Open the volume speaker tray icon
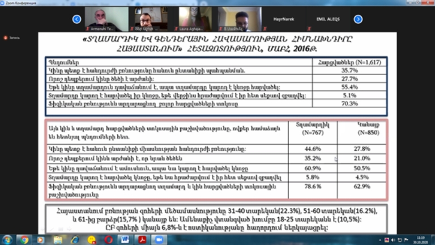The image size is (435, 245). click(x=393, y=240)
